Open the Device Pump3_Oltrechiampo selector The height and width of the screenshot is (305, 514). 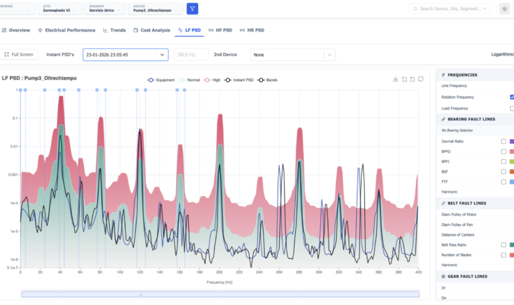coord(155,9)
